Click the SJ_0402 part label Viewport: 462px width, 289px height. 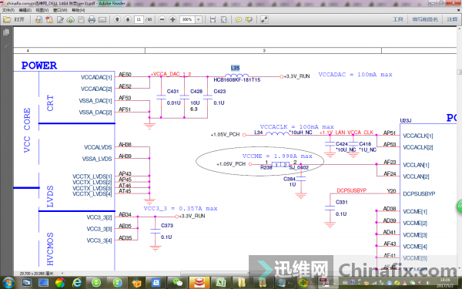click(x=299, y=167)
